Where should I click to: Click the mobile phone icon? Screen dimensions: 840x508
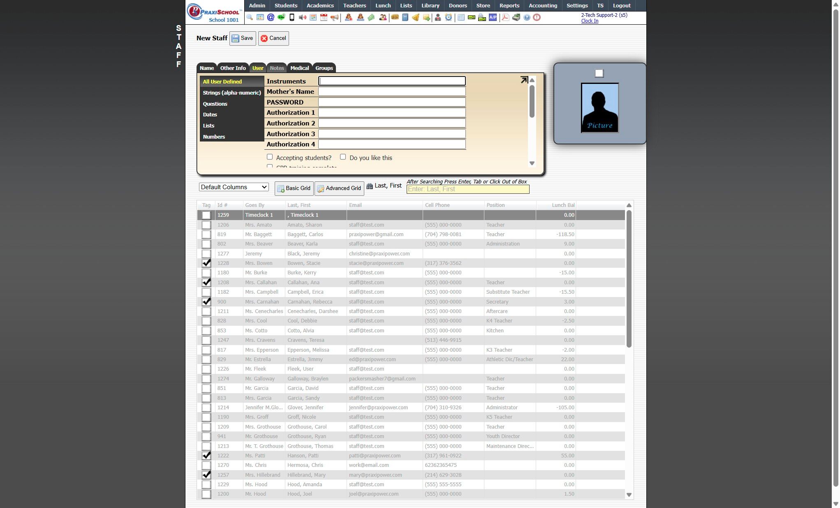(292, 17)
